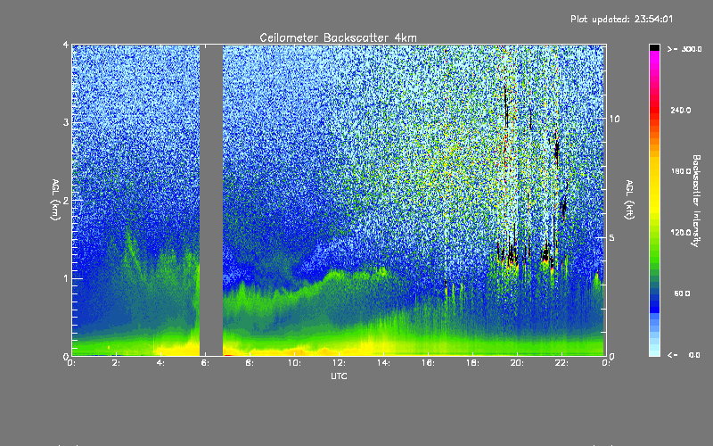Click the '4:' tick on UTC axis
713x446 pixels.
tap(161, 363)
